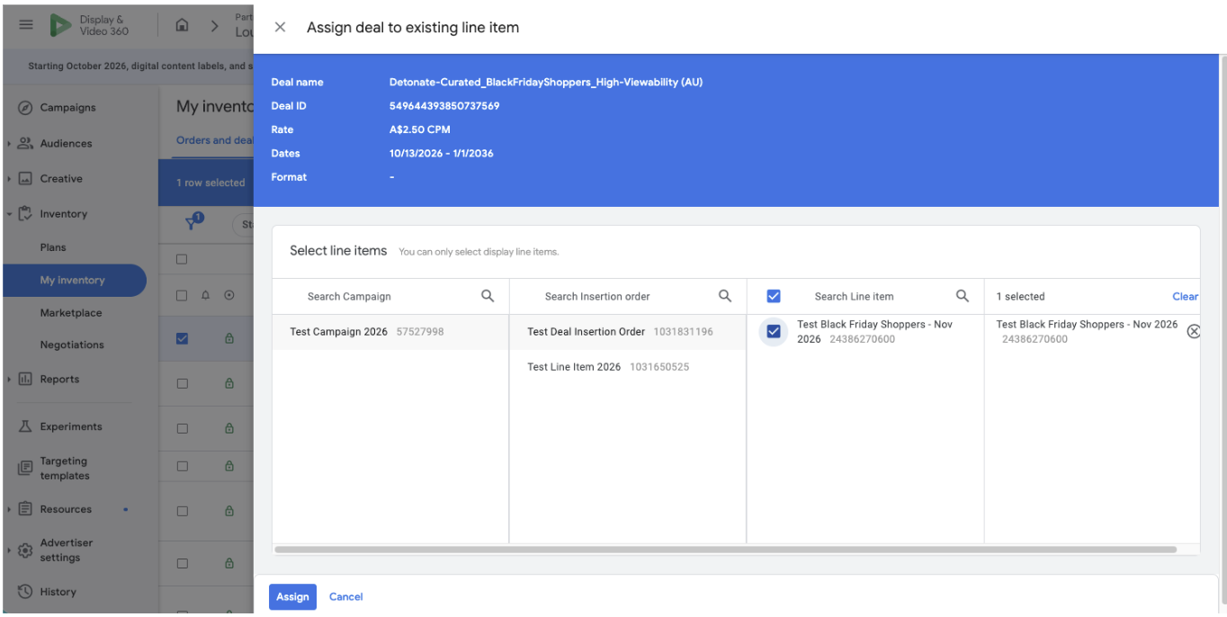Click the horizontal scrollbar under line items
Screen dimensions: 1227x617
click(725, 549)
